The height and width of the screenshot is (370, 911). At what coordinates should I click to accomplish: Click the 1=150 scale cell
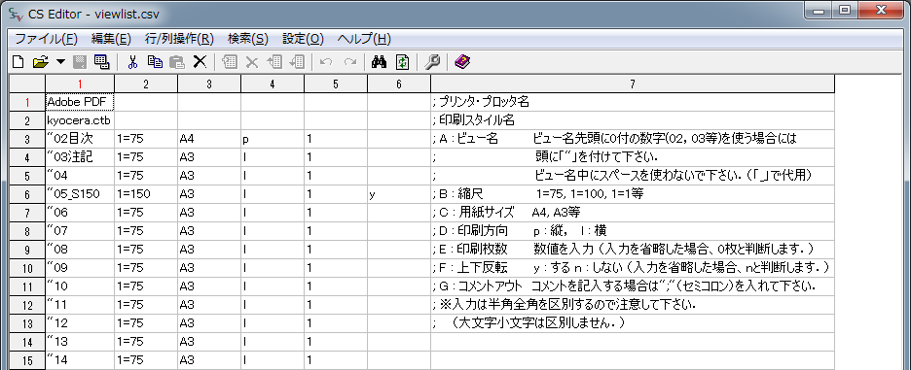pyautogui.click(x=146, y=194)
